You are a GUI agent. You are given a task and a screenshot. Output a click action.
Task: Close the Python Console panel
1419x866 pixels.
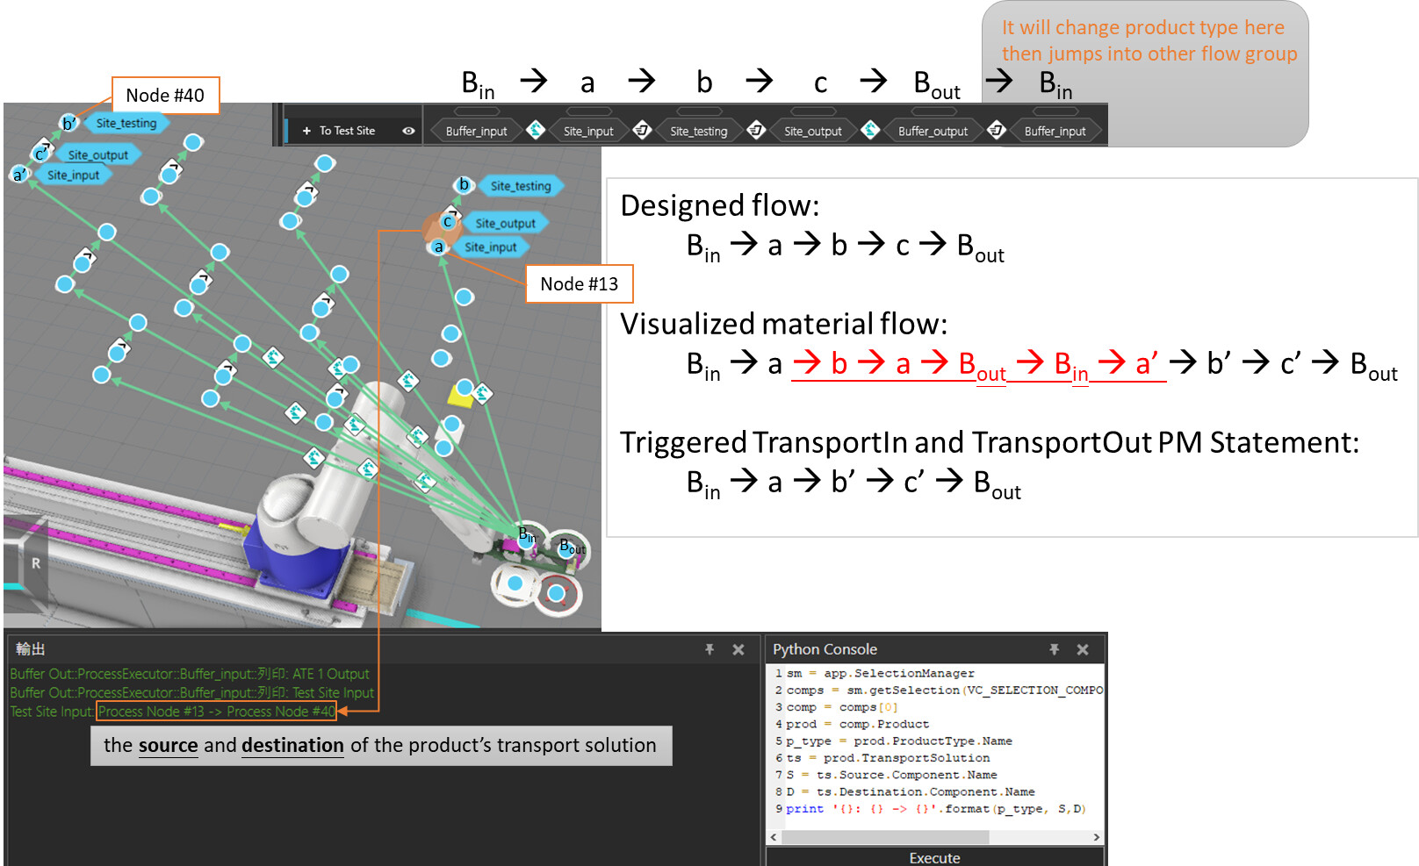tap(1083, 649)
